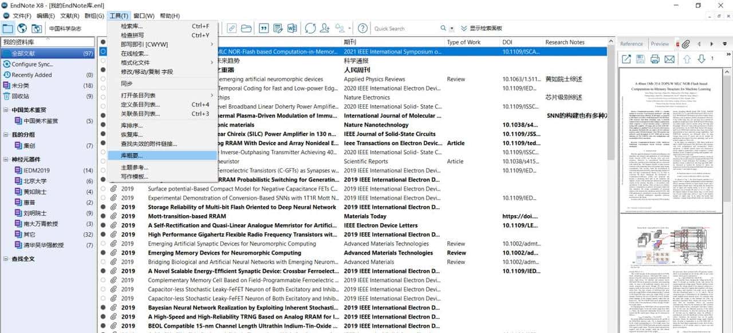733x333 pixels.
Task: Email the reference via the envelope icon
Action: point(669,59)
